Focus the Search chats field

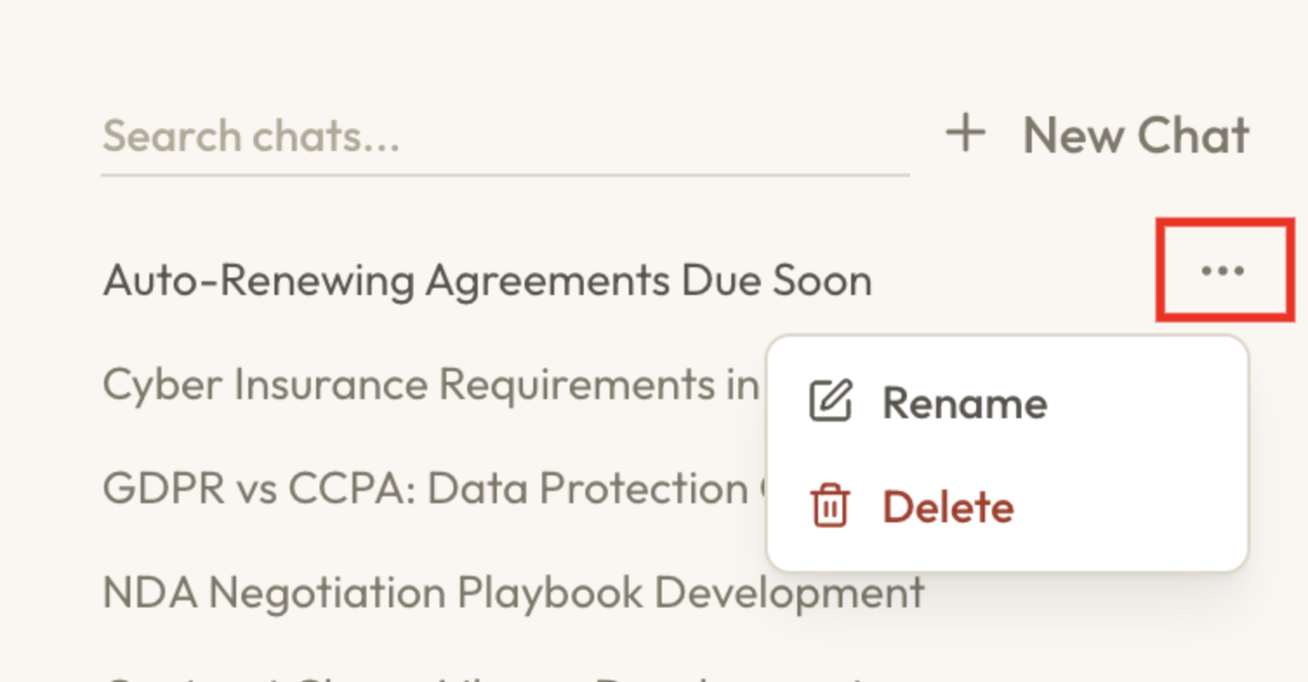point(504,136)
